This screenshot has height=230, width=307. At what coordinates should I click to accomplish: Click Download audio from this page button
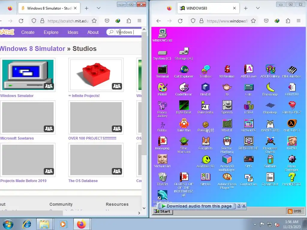click(x=197, y=206)
